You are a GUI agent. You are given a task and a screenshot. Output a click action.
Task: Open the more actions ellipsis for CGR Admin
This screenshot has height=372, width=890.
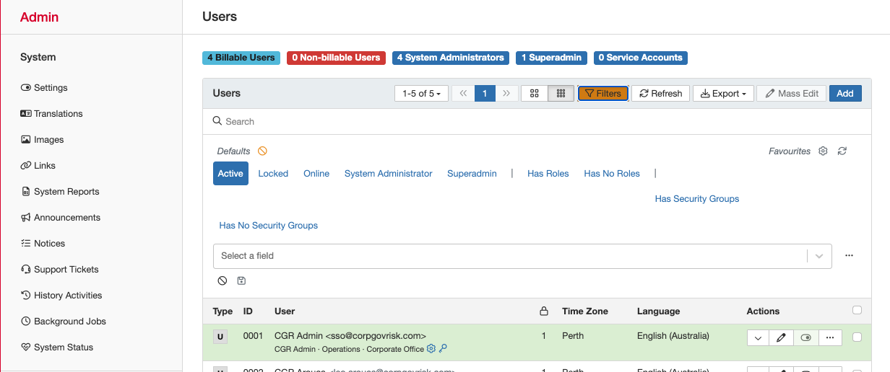pyautogui.click(x=830, y=337)
